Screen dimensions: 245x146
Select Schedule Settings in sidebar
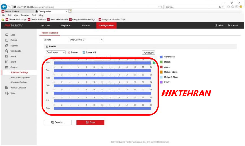coord(19,72)
